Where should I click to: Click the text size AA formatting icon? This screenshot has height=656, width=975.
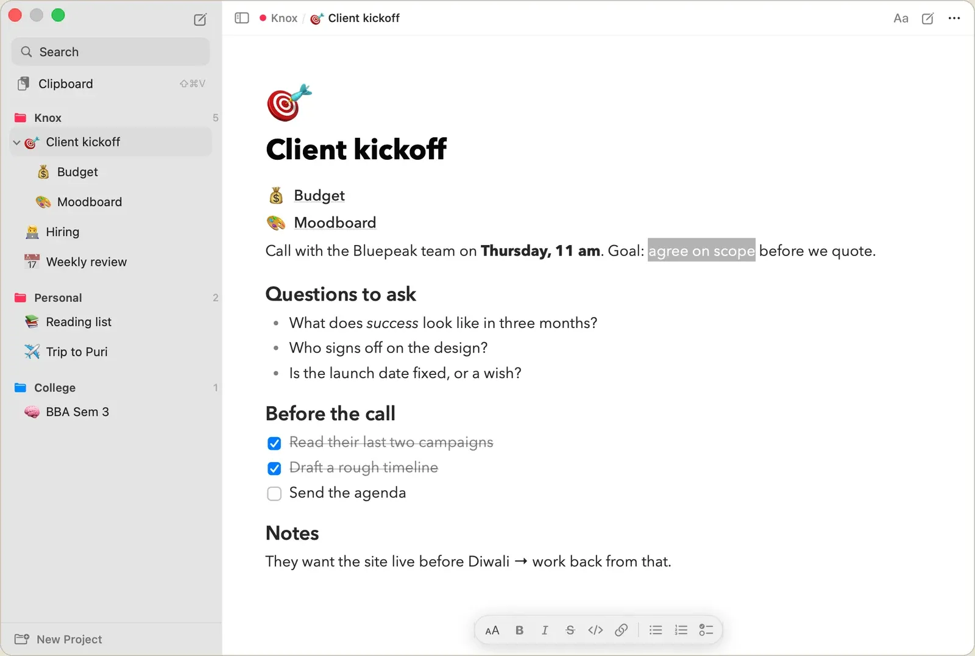pos(492,630)
